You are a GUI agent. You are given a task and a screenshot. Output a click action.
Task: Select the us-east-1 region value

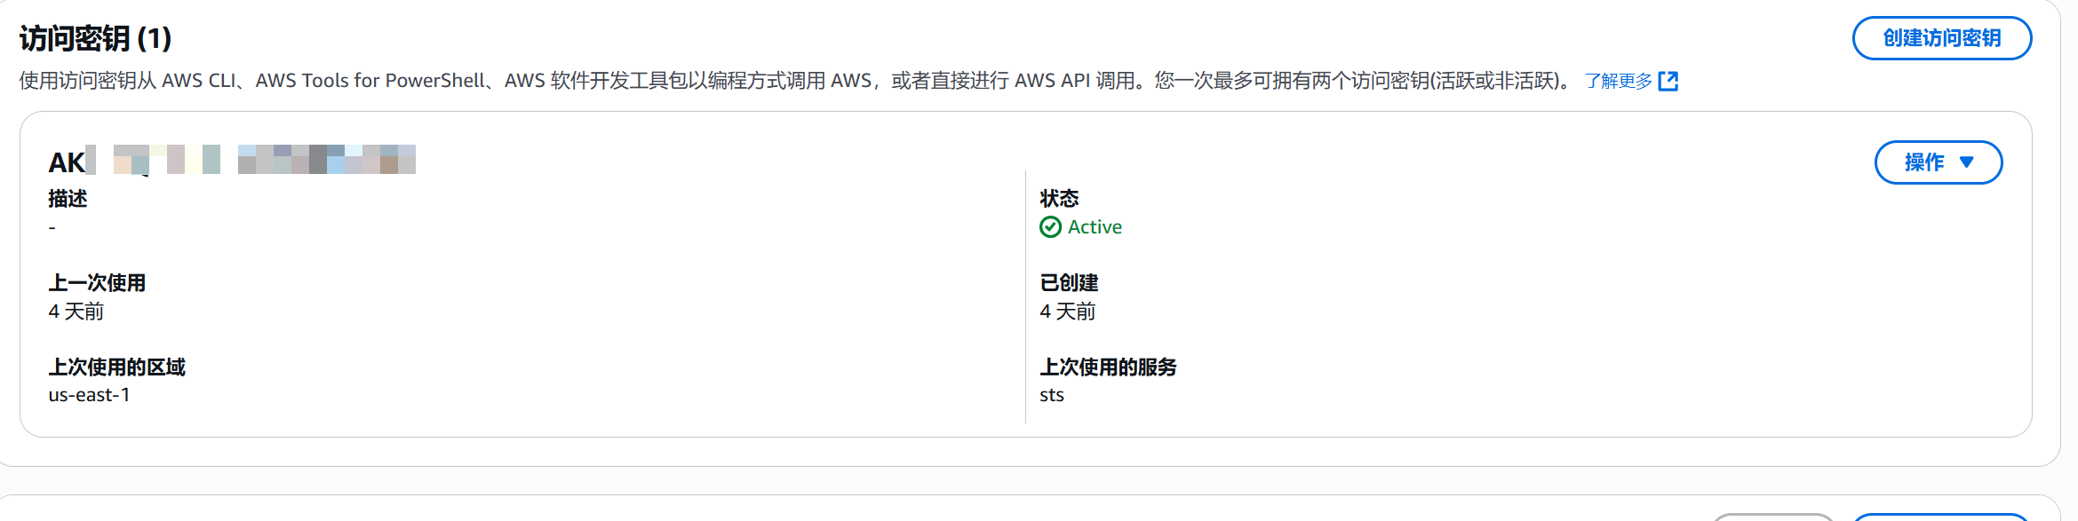pyautogui.click(x=89, y=395)
